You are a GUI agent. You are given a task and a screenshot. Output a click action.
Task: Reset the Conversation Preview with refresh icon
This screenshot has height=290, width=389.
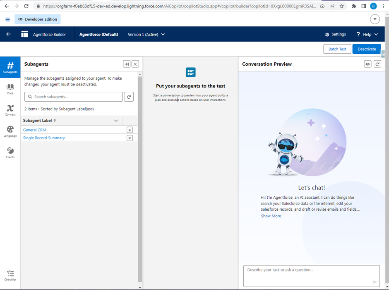377,64
